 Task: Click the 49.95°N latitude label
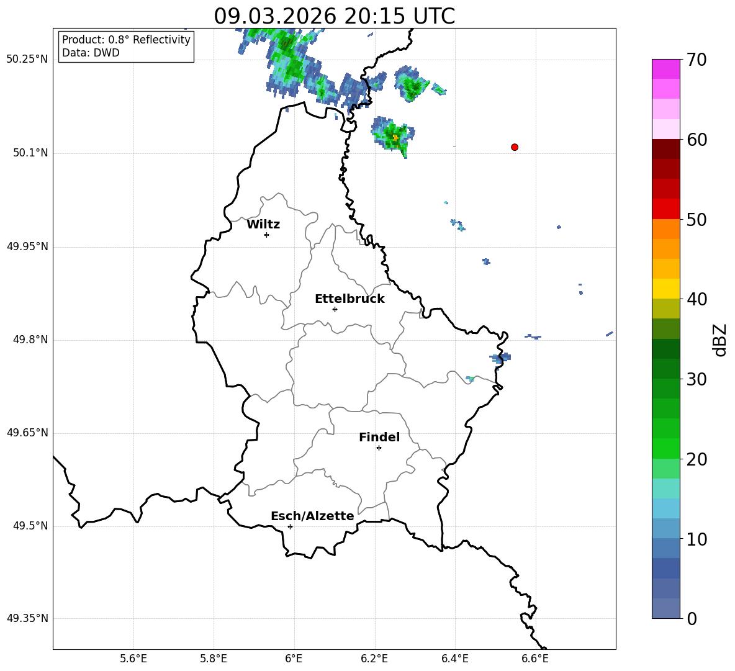[x=27, y=246]
